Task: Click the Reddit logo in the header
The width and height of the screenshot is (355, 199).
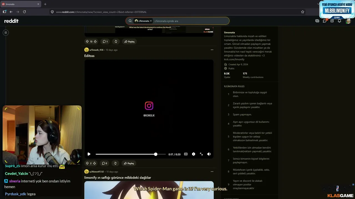Action: point(11,21)
